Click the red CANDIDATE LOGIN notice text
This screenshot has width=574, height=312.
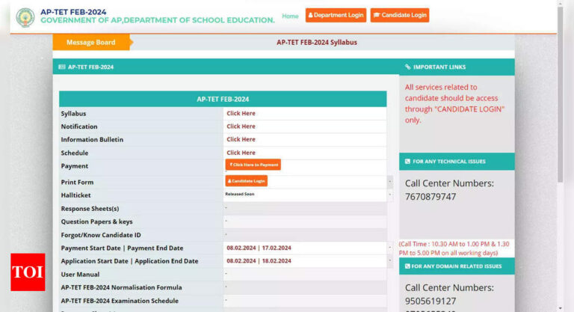tap(454, 103)
